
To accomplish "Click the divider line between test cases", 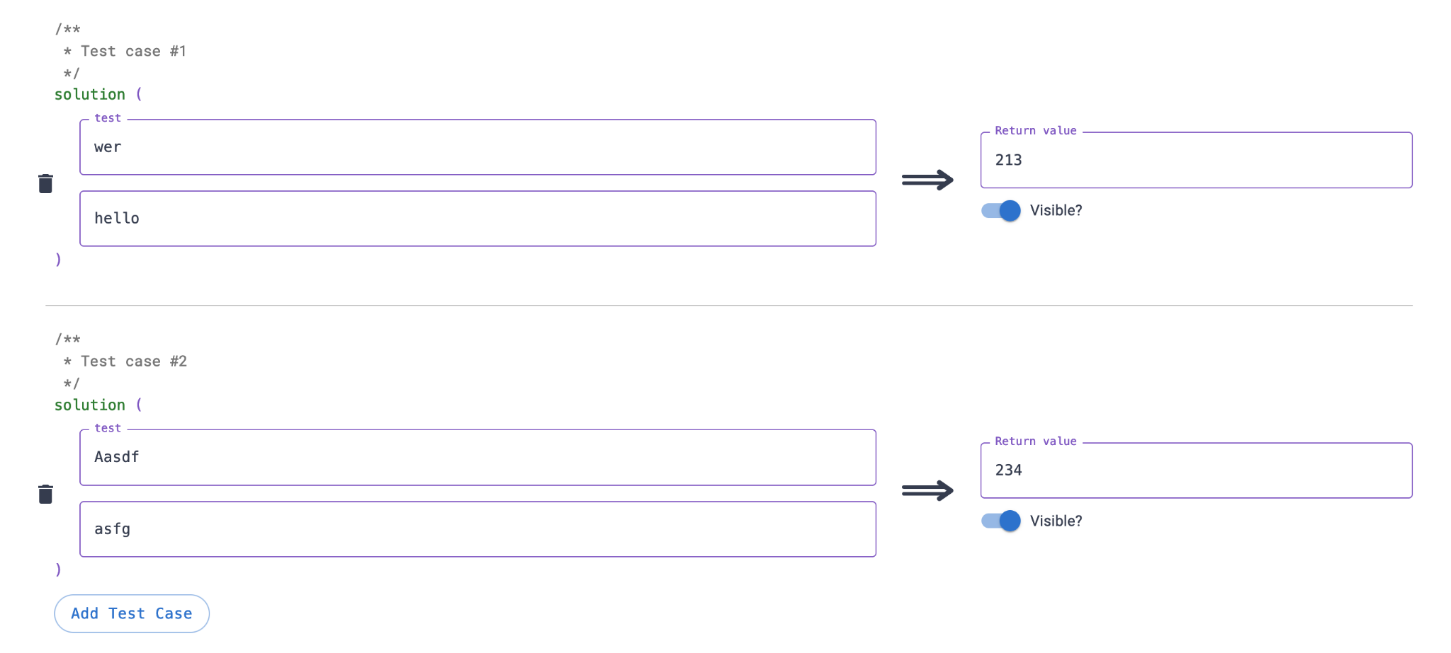I will (729, 306).
